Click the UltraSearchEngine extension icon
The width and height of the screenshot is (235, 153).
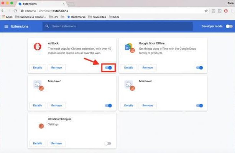click(x=41, y=126)
